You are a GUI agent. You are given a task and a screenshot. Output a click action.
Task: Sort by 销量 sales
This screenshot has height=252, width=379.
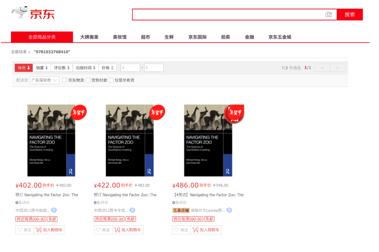pyautogui.click(x=42, y=68)
